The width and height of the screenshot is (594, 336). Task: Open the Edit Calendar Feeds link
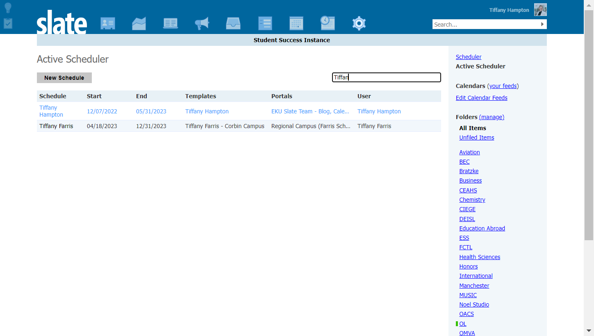click(x=482, y=98)
